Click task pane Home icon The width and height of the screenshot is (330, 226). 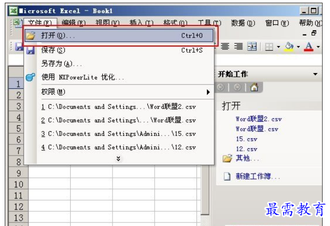click(x=254, y=87)
